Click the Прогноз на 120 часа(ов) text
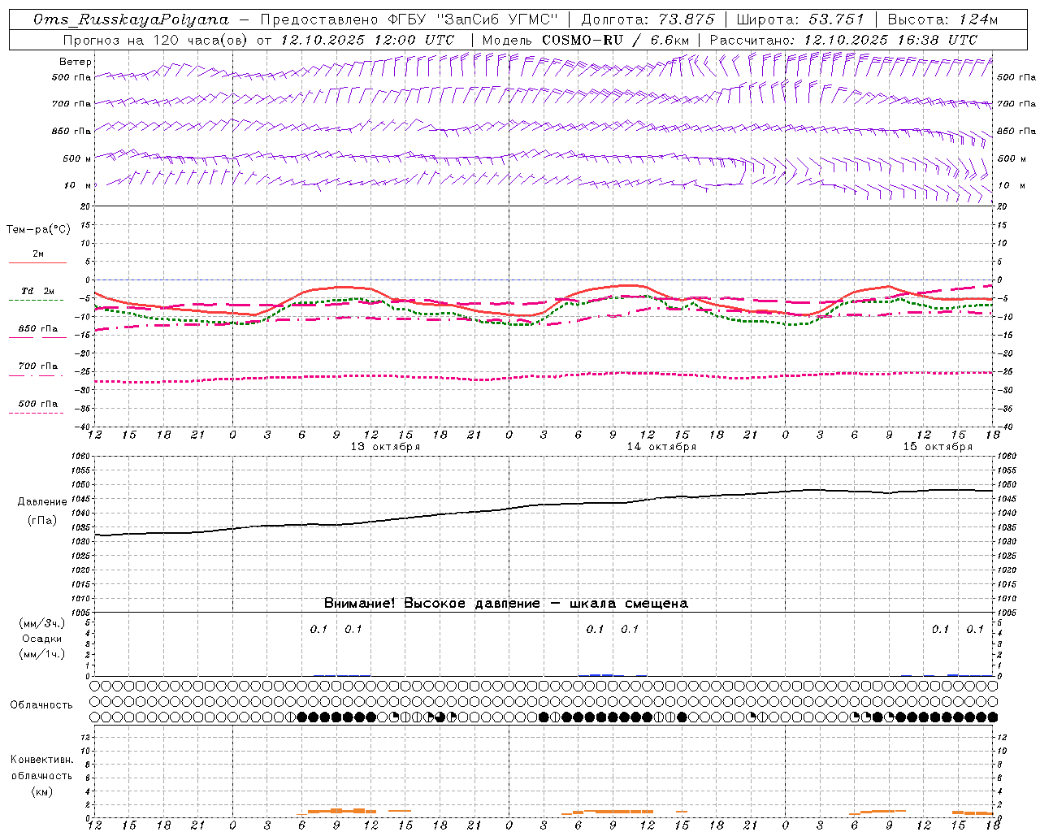Image resolution: width=1040 pixels, height=832 pixels. pyautogui.click(x=157, y=40)
